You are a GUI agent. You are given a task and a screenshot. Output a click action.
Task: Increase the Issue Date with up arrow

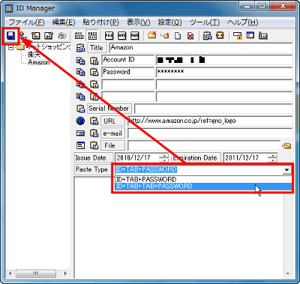[164, 156]
